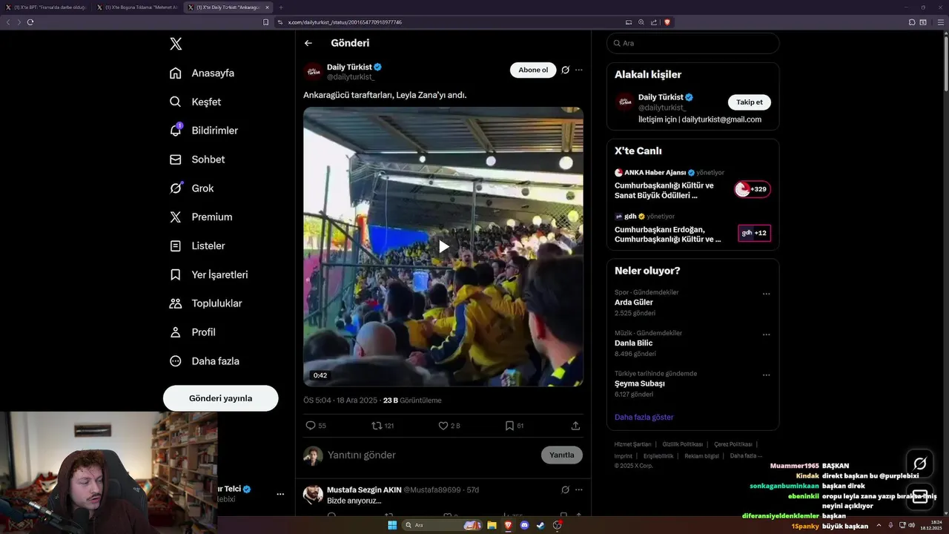The image size is (949, 534).
Task: Click the Yanıtla reply button
Action: (562, 455)
